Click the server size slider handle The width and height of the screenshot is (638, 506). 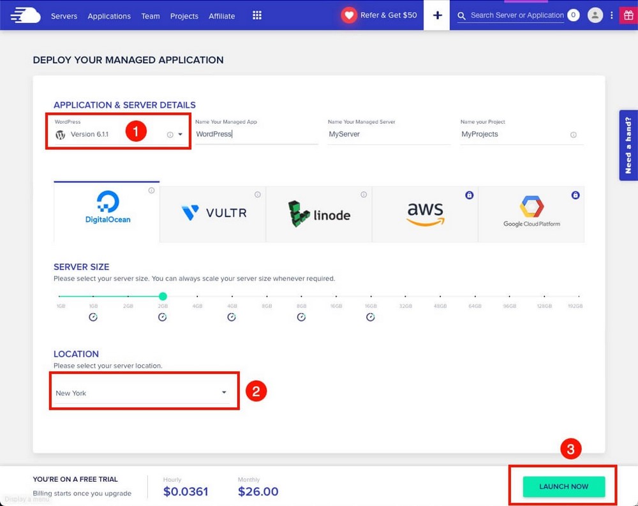click(163, 296)
